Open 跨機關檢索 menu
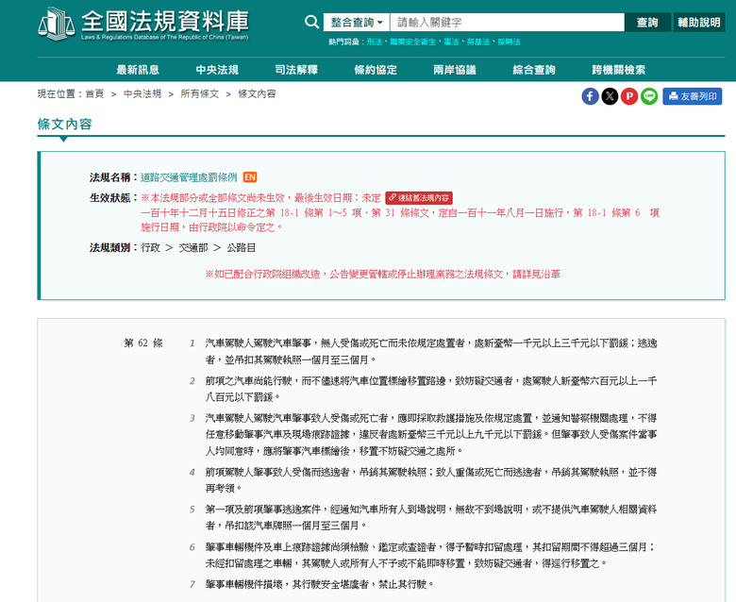Image resolution: width=736 pixels, height=602 pixels. click(619, 70)
